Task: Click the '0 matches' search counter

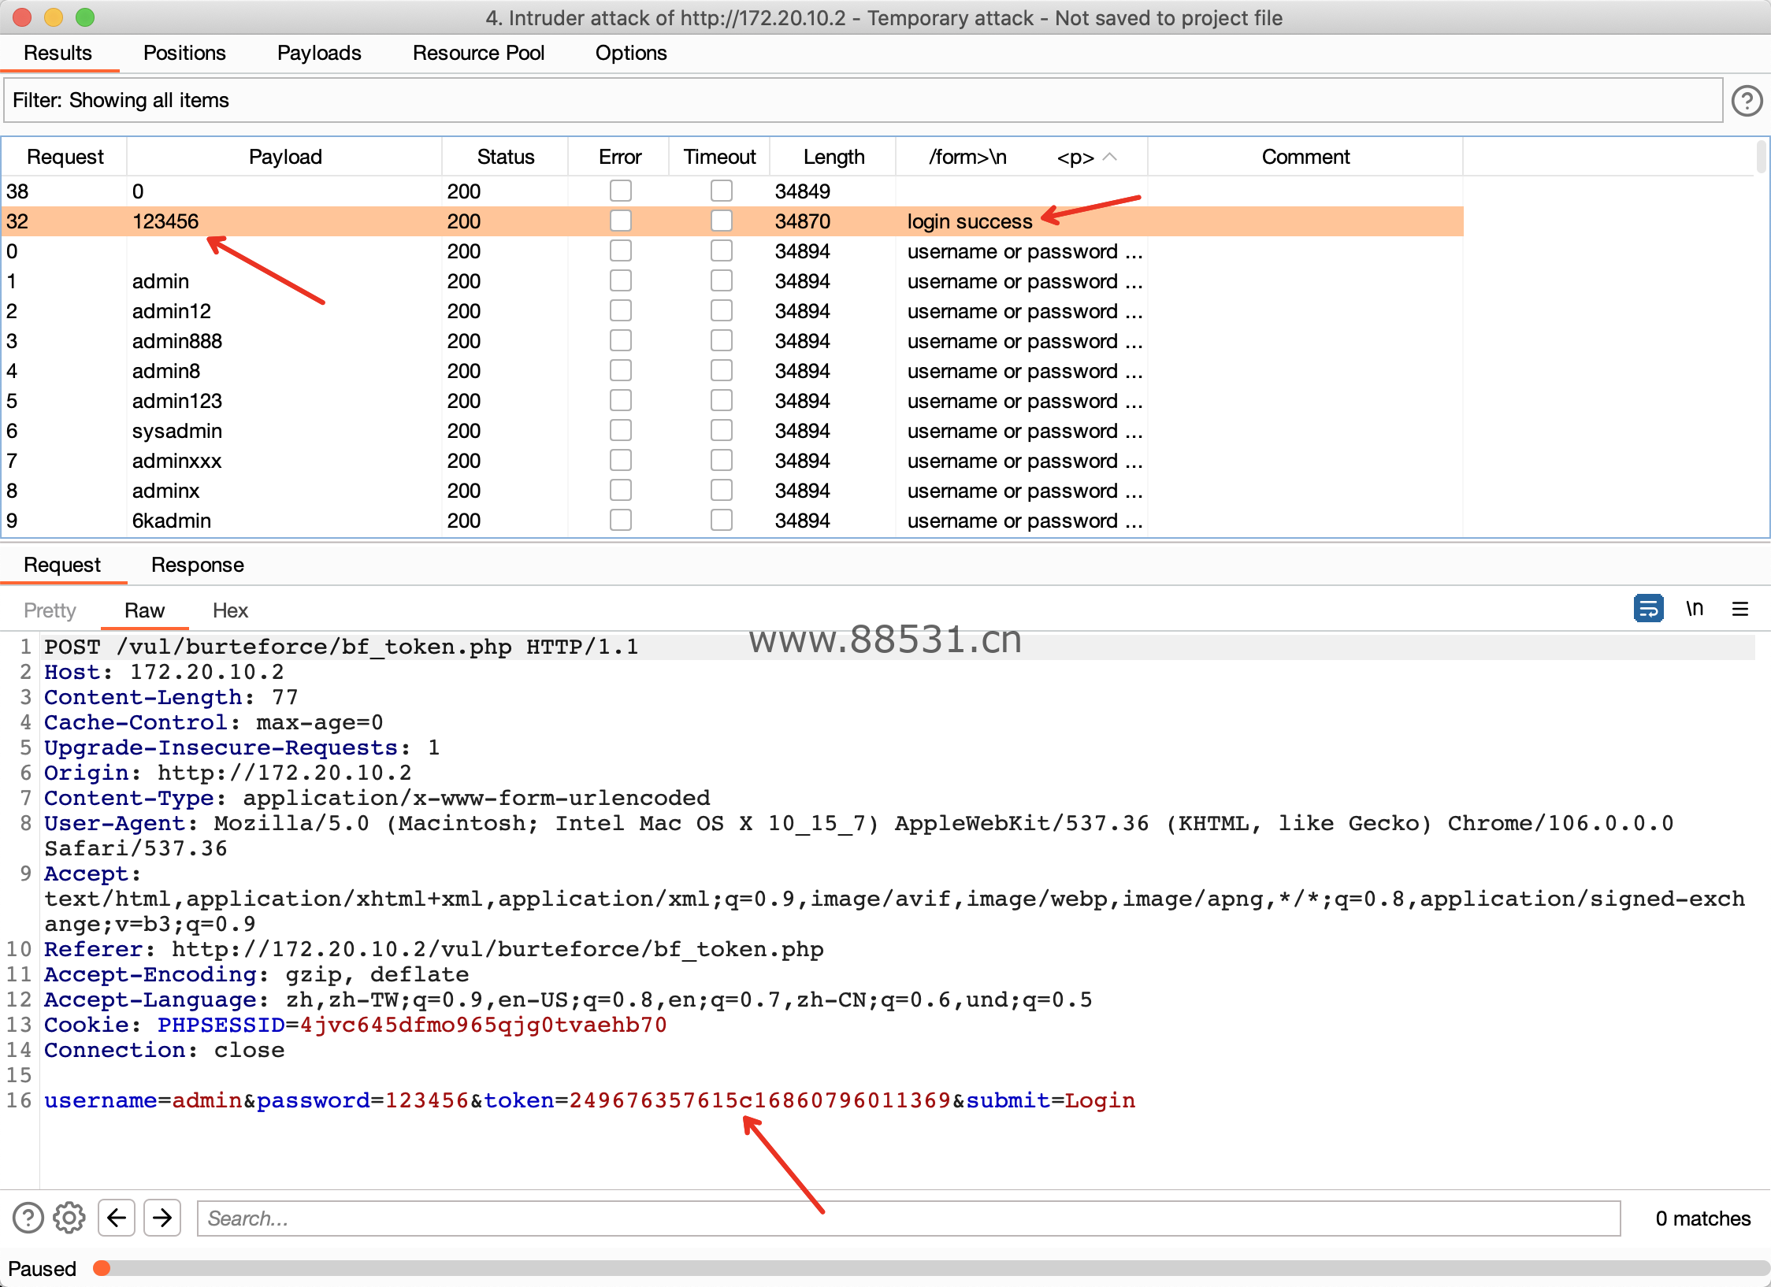Action: pyautogui.click(x=1702, y=1218)
